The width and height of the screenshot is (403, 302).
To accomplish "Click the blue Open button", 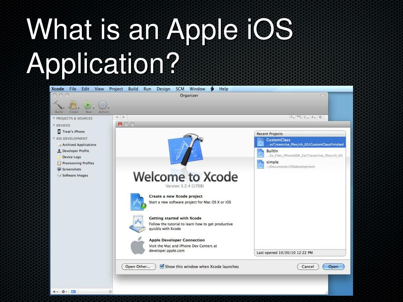I will 333,267.
